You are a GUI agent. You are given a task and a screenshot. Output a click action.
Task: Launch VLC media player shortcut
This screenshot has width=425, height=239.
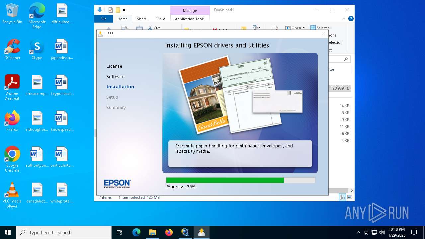[x=12, y=195]
